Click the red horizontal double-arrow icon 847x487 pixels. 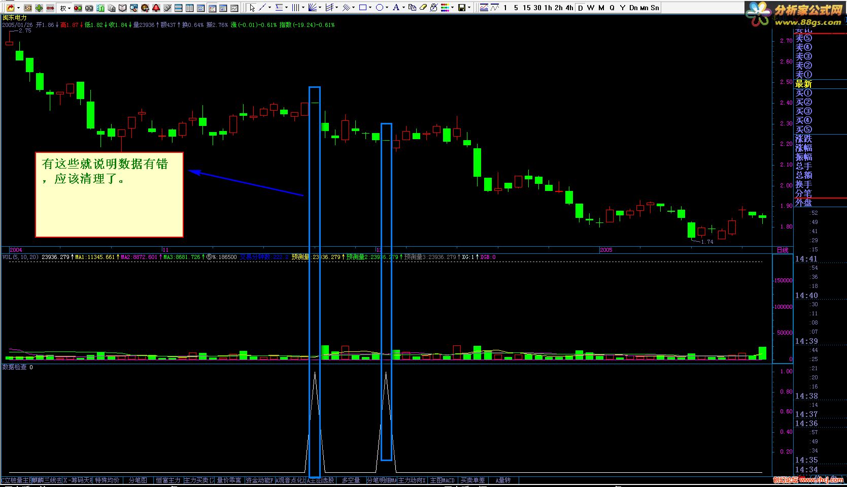tap(50, 8)
